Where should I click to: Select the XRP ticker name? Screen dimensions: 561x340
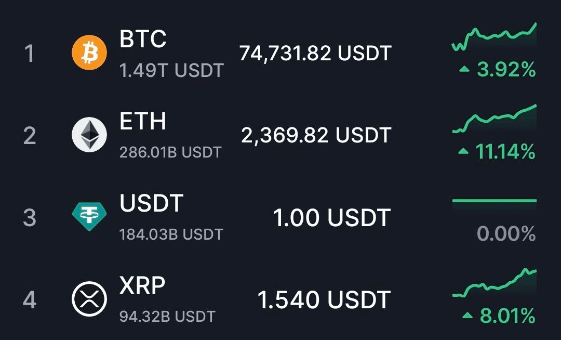point(142,285)
